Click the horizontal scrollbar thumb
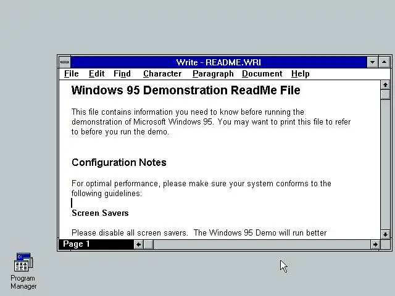 point(149,244)
